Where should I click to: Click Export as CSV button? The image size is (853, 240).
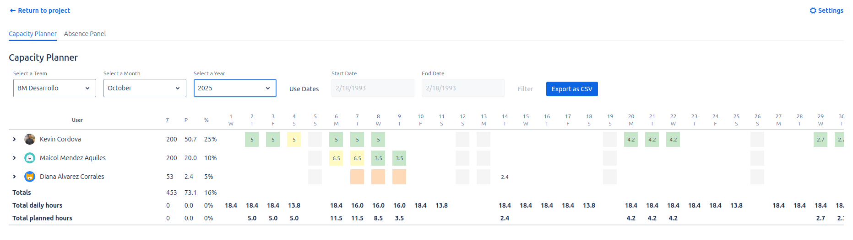tap(571, 89)
